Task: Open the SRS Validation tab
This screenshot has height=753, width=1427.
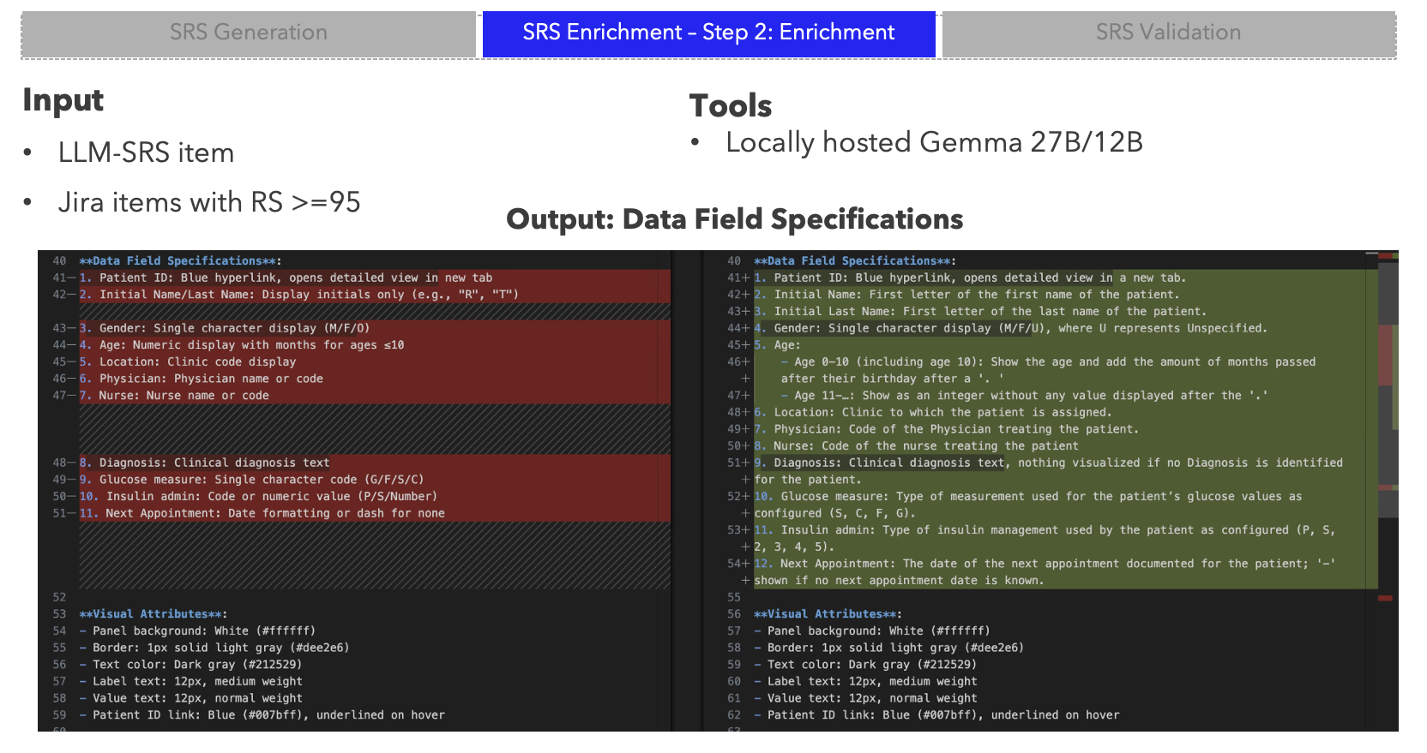Action: coord(1168,33)
